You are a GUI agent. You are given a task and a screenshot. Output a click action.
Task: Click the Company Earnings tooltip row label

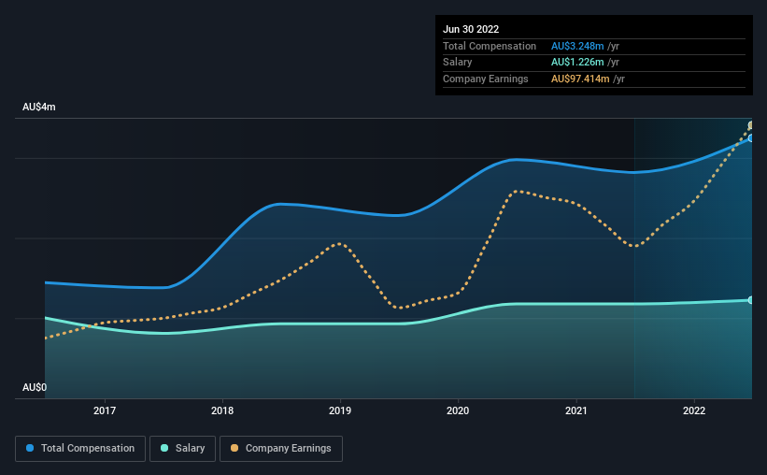(485, 79)
